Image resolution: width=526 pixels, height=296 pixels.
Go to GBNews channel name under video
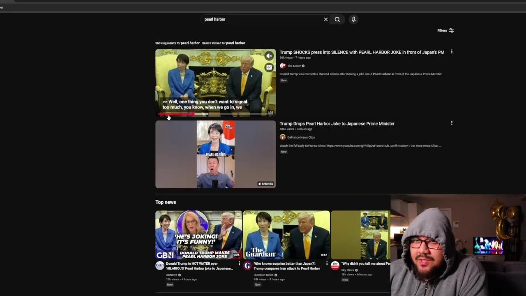[x=171, y=275]
